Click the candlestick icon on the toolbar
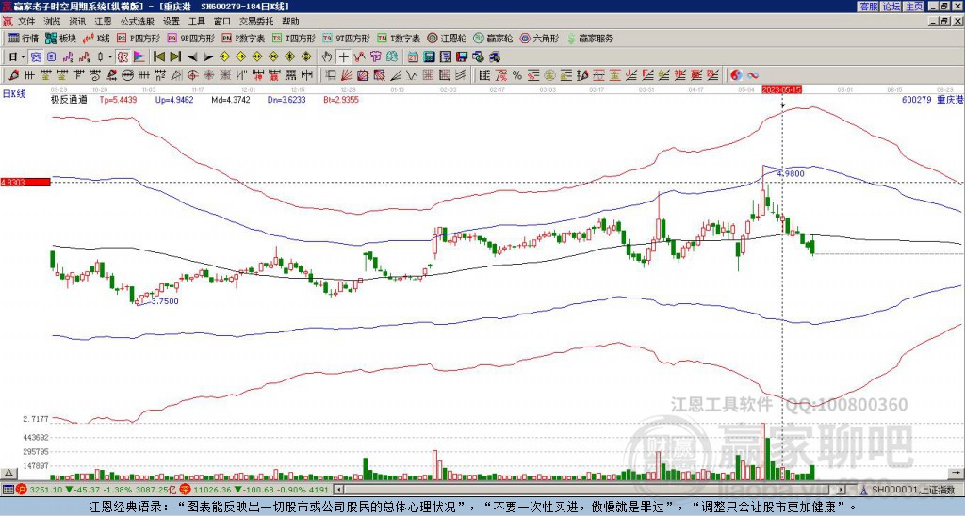This screenshot has height=516, width=965. [x=101, y=57]
